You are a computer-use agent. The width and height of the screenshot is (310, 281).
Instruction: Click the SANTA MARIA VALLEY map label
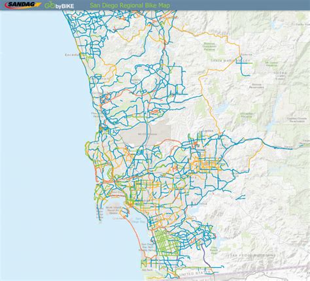(x=230, y=61)
